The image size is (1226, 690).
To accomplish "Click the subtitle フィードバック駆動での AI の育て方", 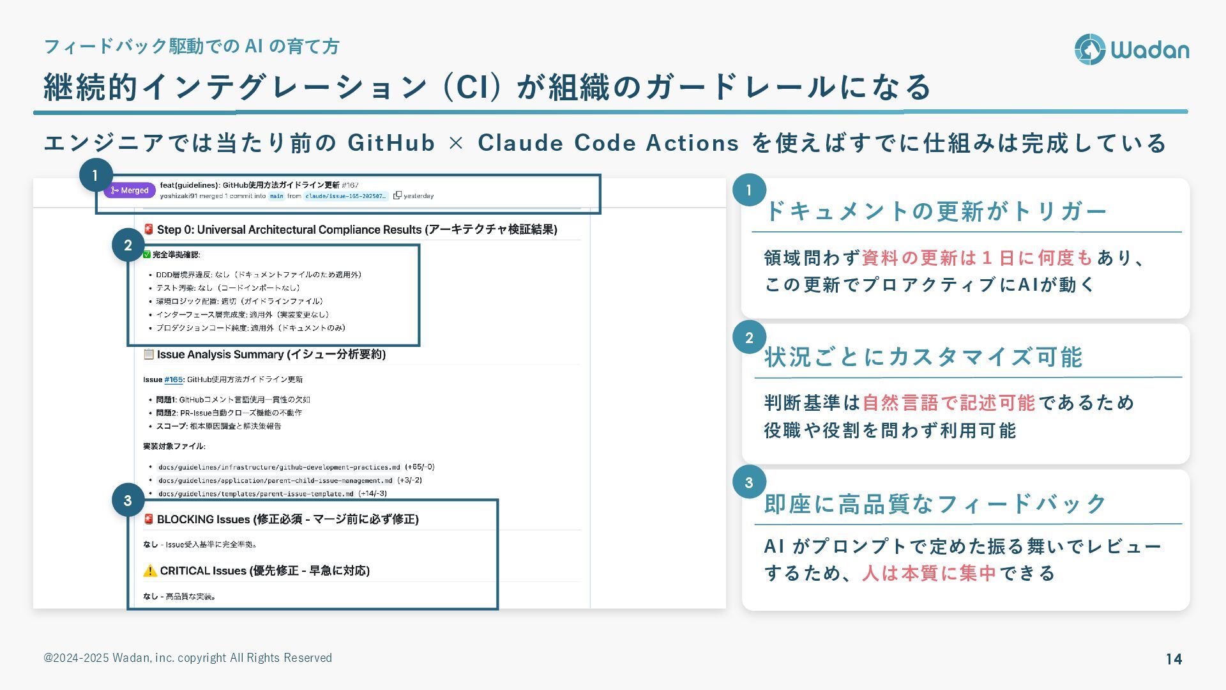I will 192,46.
